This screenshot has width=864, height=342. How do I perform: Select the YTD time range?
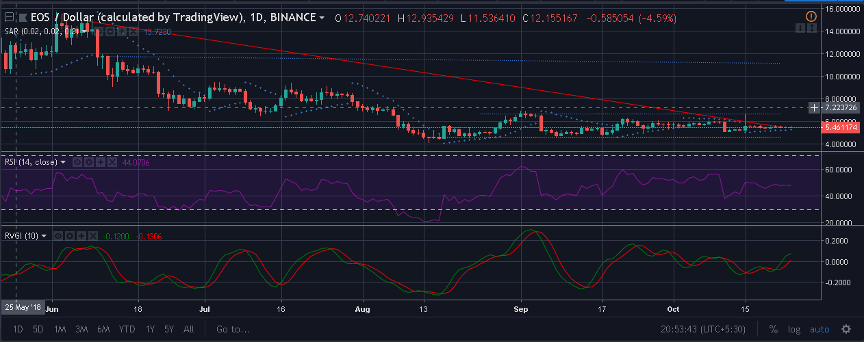coord(127,329)
